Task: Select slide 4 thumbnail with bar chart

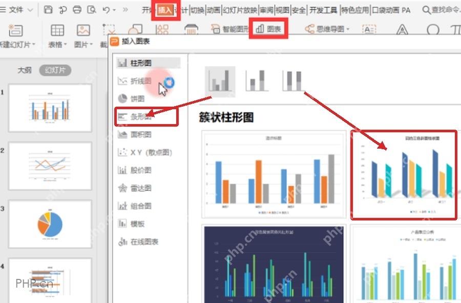Action: [x=50, y=280]
